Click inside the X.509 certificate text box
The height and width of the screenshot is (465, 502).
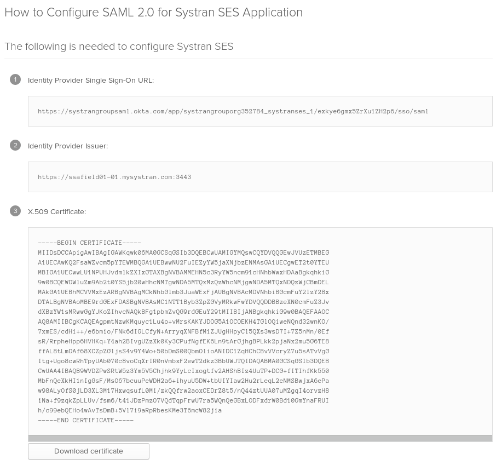click(260, 331)
